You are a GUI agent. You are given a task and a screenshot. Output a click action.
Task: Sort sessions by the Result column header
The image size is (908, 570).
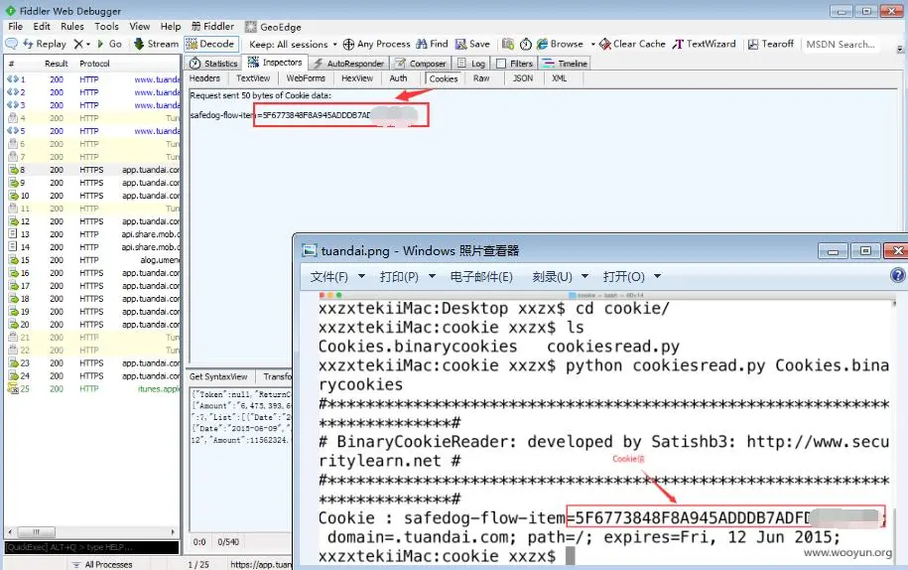[x=57, y=64]
